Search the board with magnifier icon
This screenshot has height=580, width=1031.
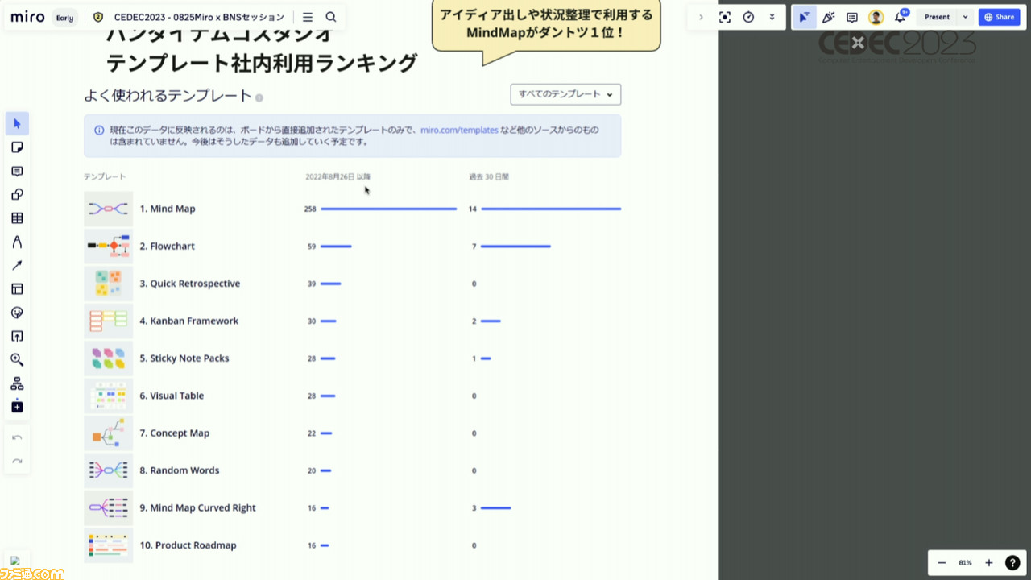click(331, 17)
